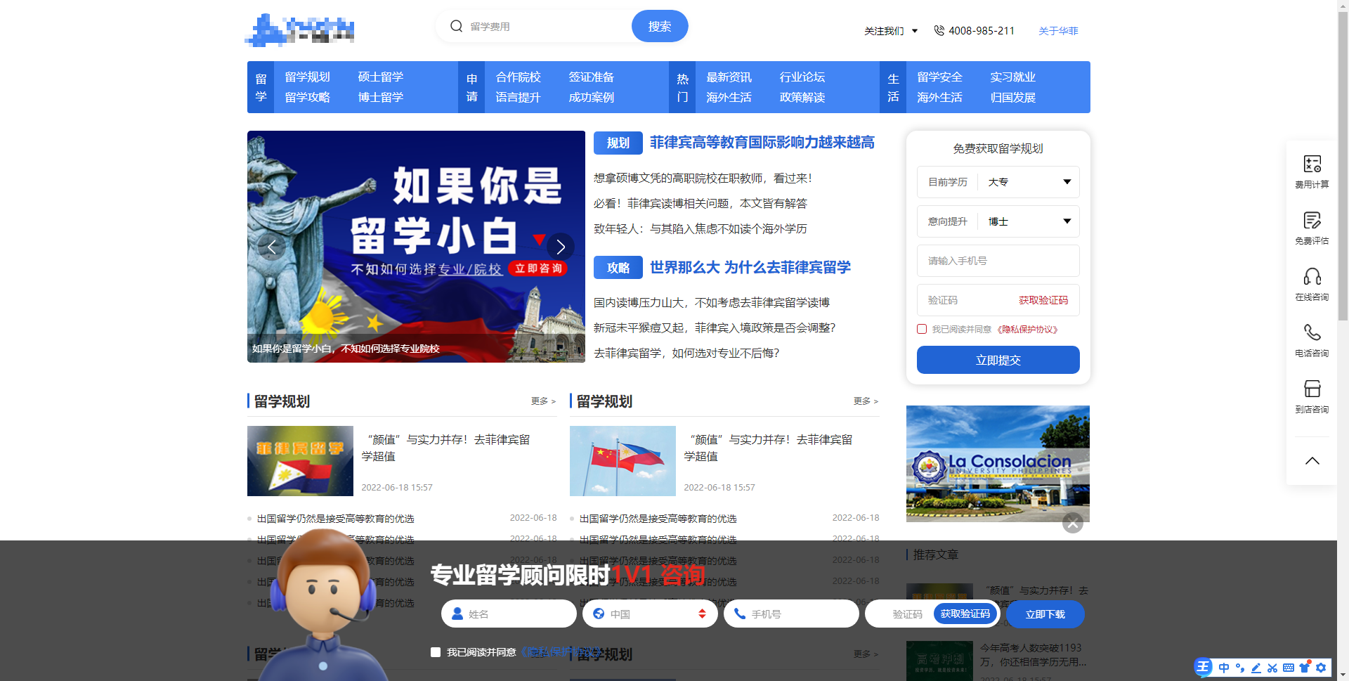Viewport: 1349px width, 681px height.
Task: Open the 博士留学 menu item
Action: (380, 97)
